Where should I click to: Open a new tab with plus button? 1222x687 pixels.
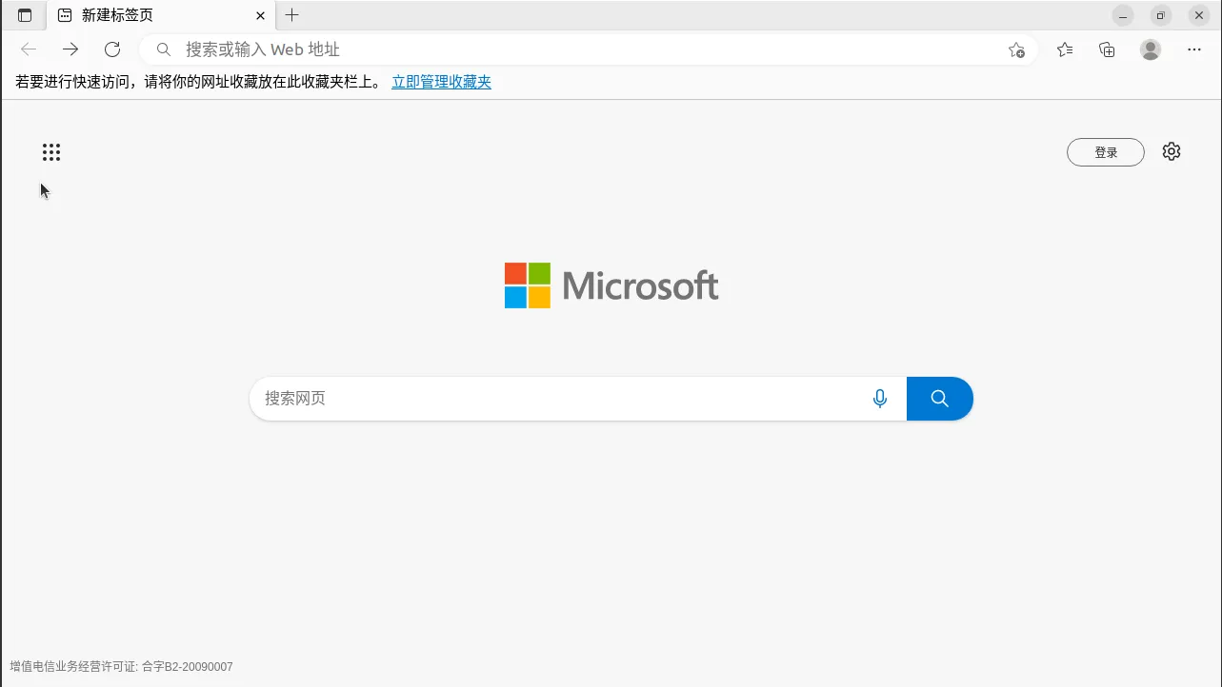coord(292,15)
